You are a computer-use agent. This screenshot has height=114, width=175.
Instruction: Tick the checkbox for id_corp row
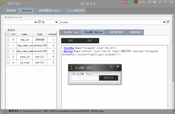[8, 62]
